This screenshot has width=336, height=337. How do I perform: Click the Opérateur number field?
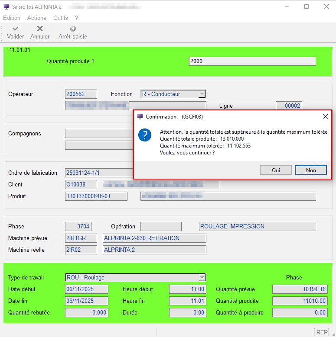81,94
